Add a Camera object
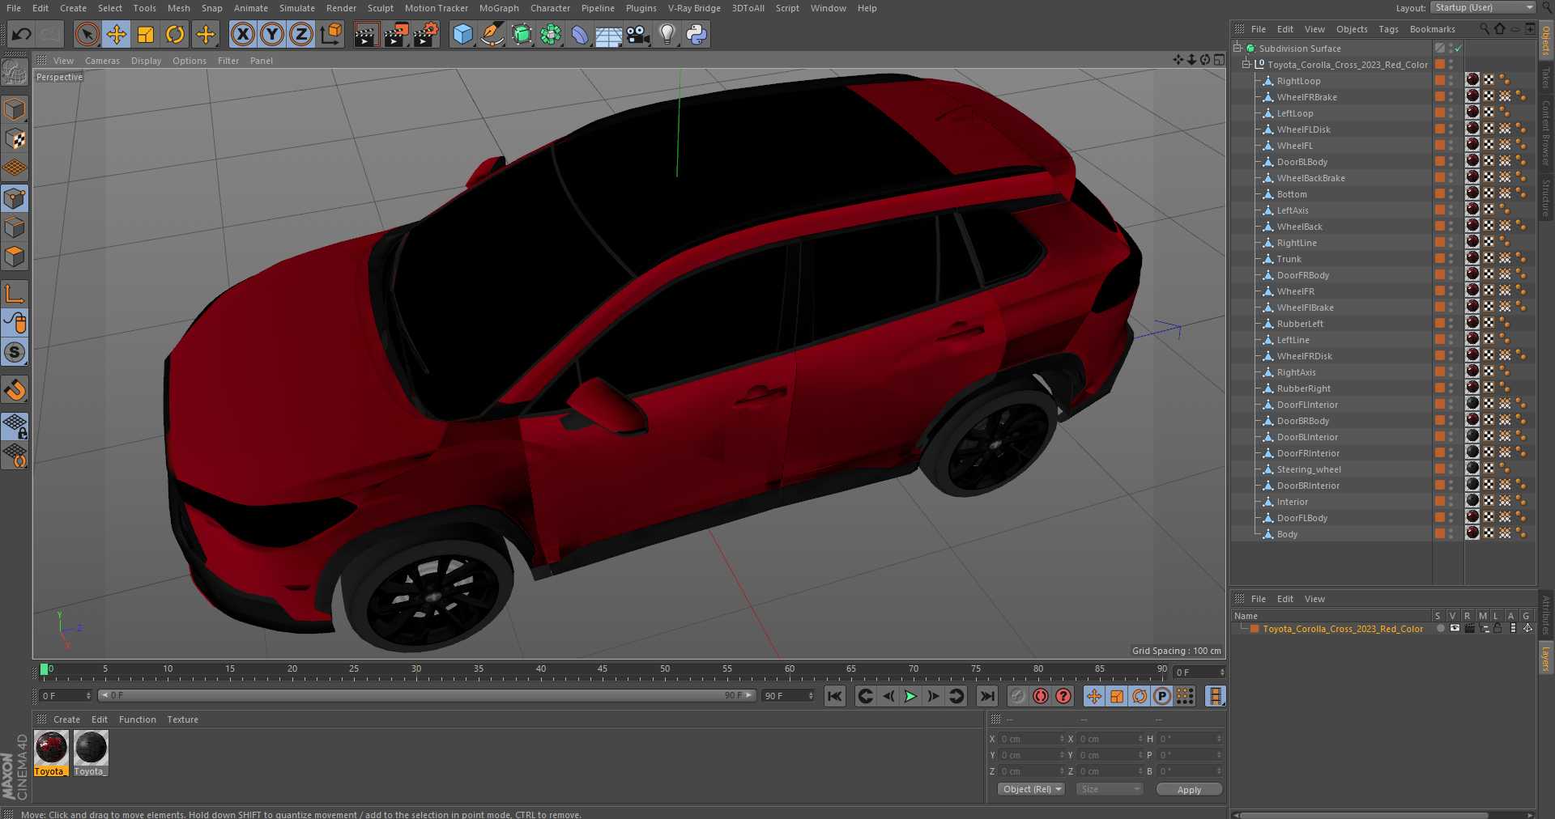 click(638, 34)
